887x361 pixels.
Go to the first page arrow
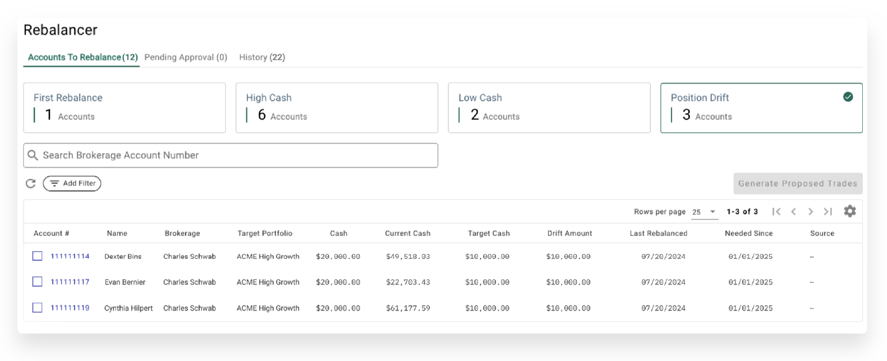click(x=776, y=211)
